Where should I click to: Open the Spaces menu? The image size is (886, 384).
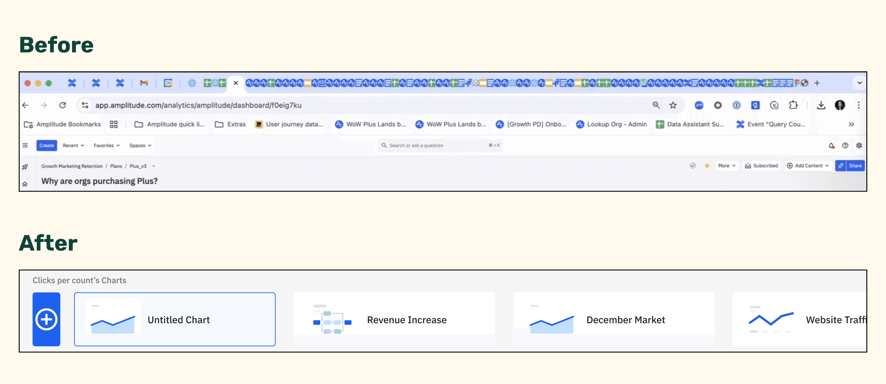click(x=140, y=145)
